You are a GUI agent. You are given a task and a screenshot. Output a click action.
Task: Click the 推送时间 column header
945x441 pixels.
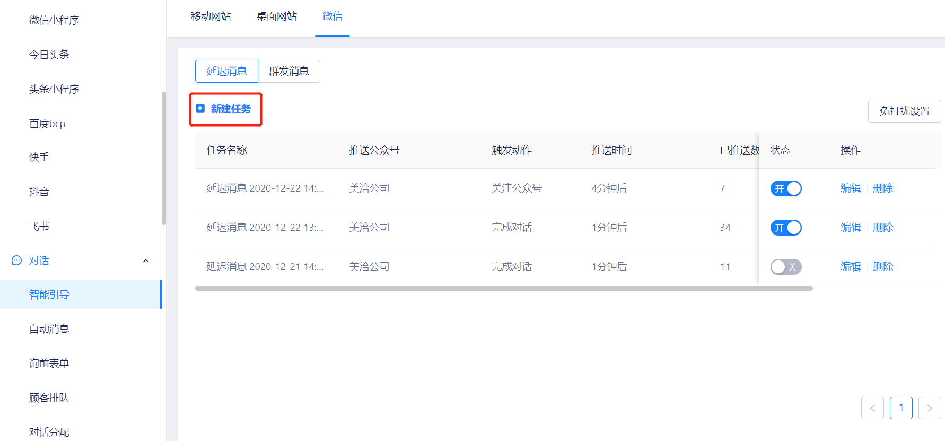(x=611, y=150)
